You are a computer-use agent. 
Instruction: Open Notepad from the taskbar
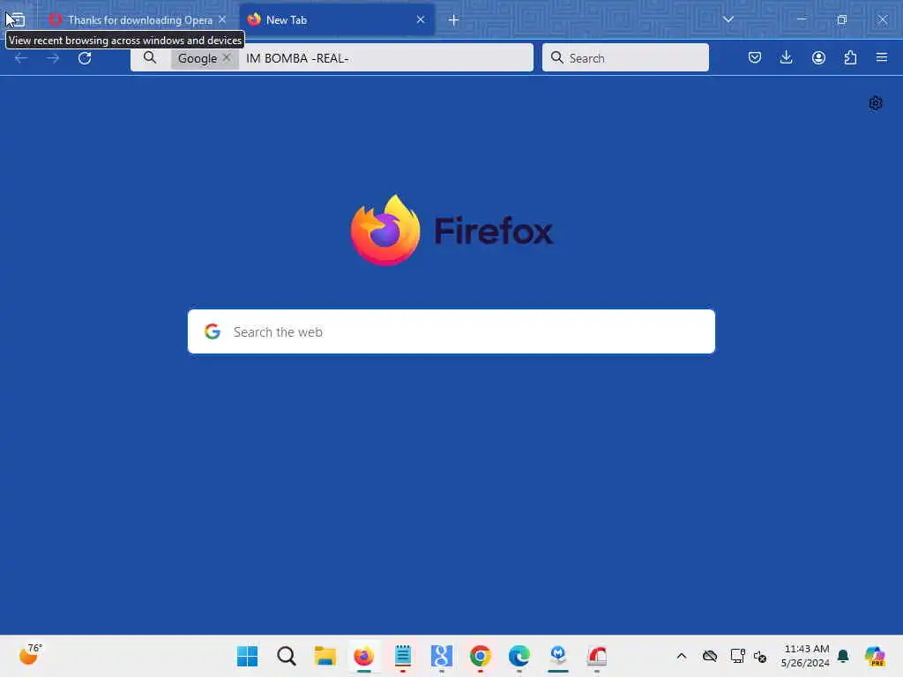(402, 656)
